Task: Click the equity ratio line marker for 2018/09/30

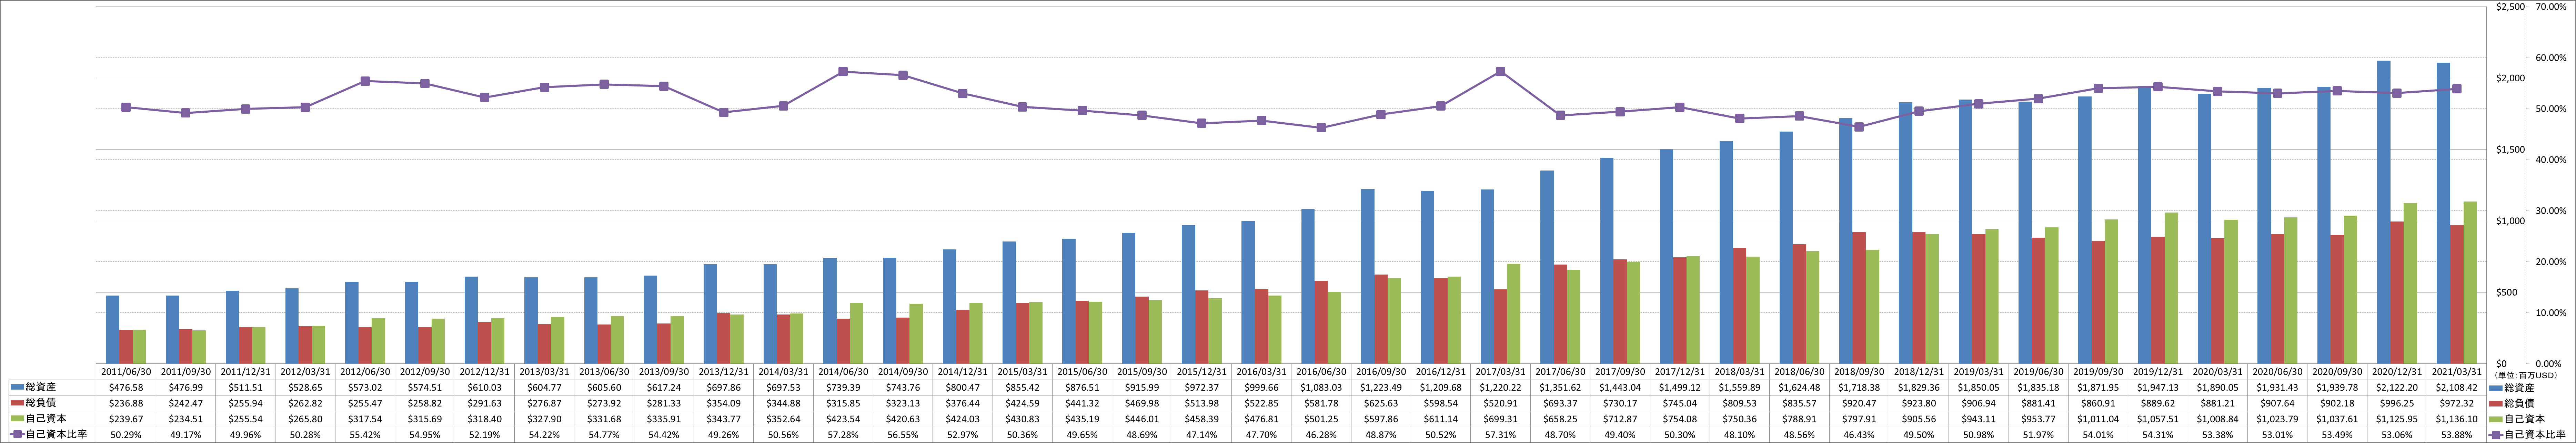Action: point(1859,127)
